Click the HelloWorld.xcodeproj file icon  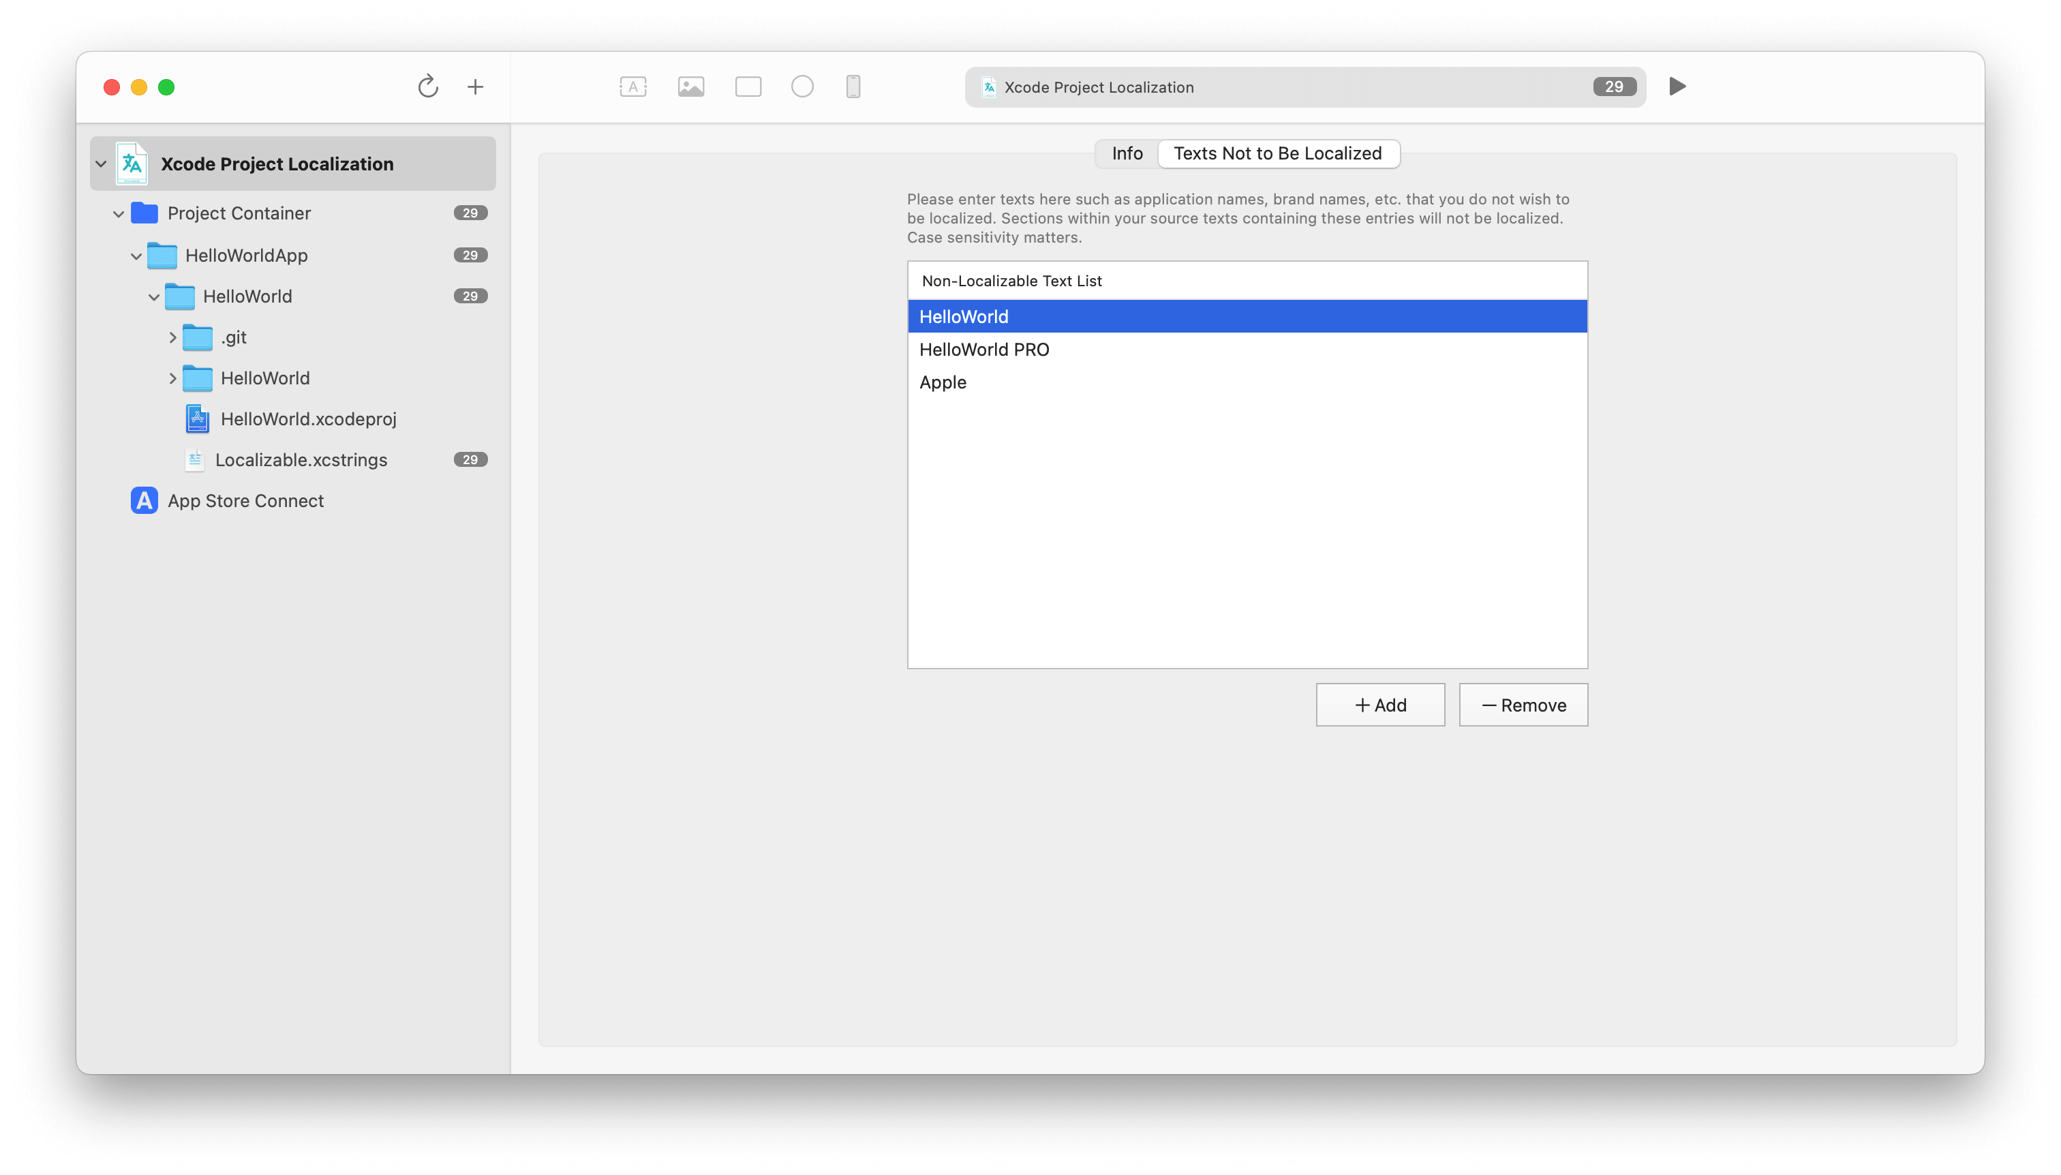(x=198, y=419)
